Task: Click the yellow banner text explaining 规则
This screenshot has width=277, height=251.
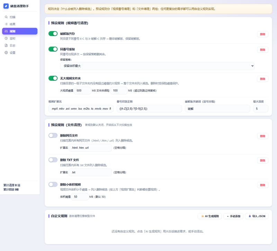Action: (x=132, y=9)
